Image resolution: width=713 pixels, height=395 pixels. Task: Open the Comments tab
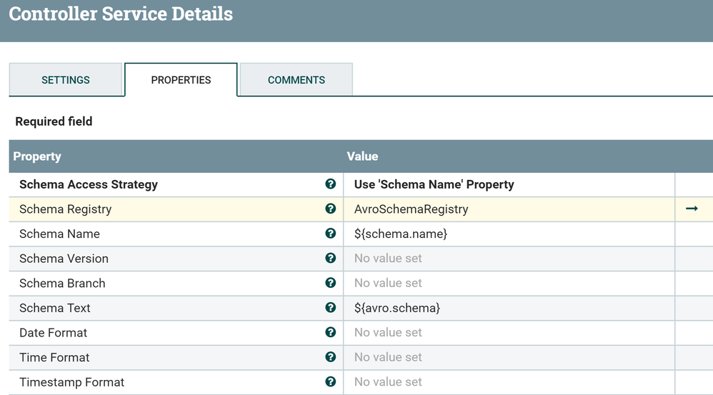(x=296, y=80)
